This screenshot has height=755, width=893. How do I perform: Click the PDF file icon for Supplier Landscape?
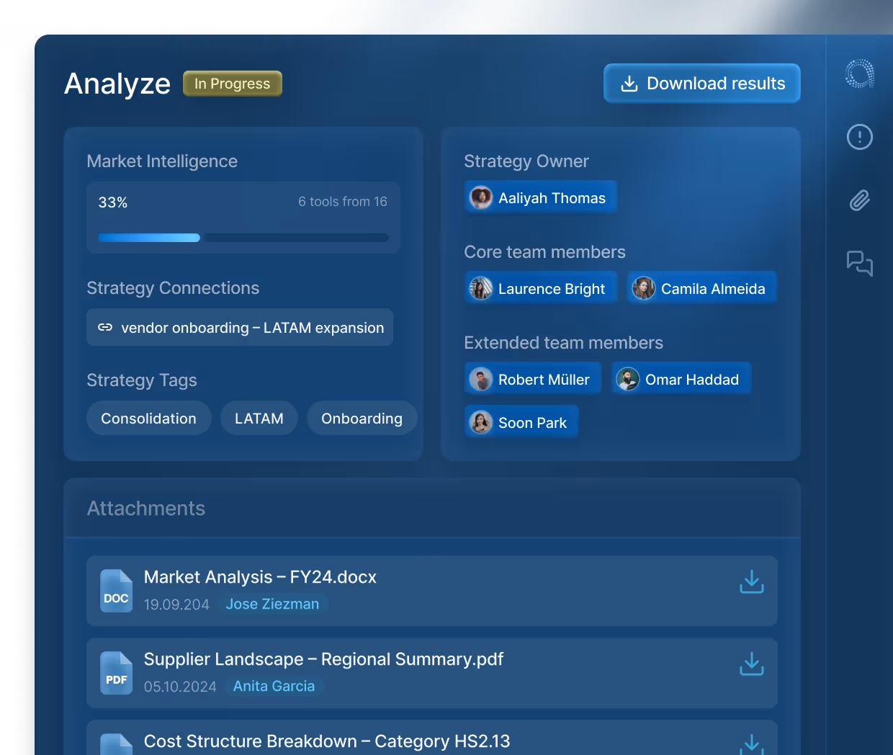116,673
